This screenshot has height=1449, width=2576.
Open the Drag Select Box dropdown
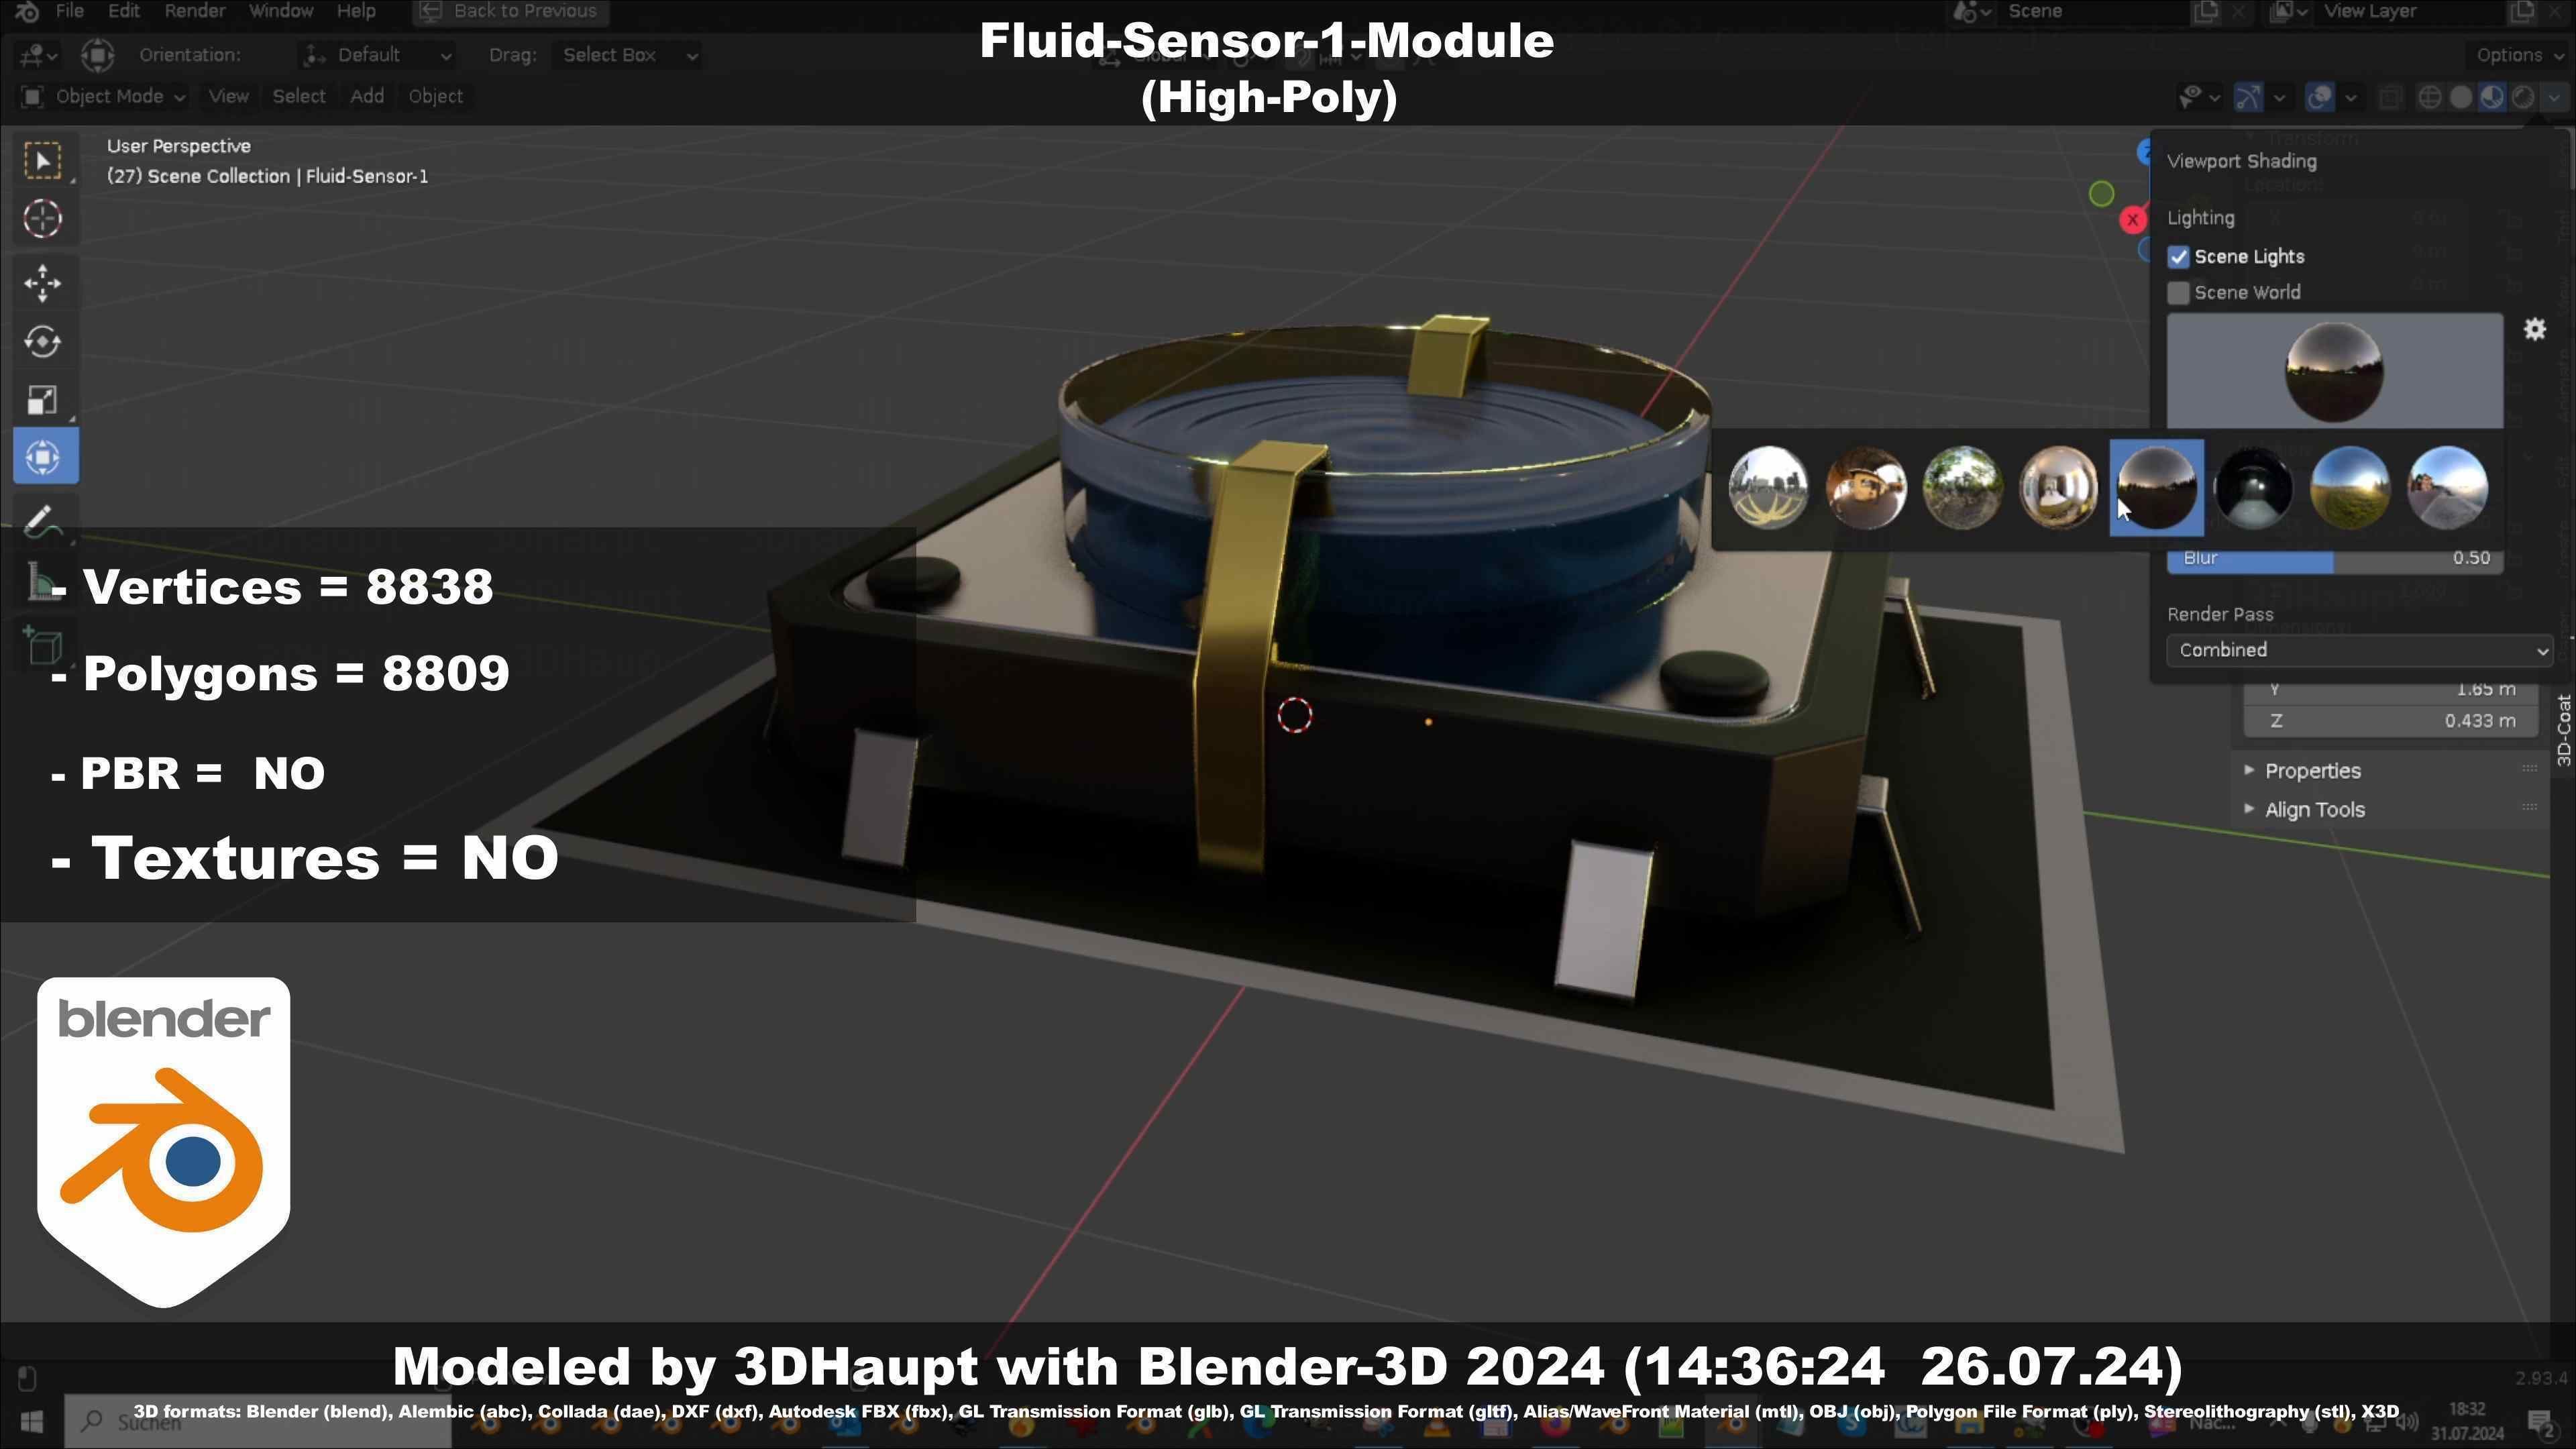click(x=627, y=55)
